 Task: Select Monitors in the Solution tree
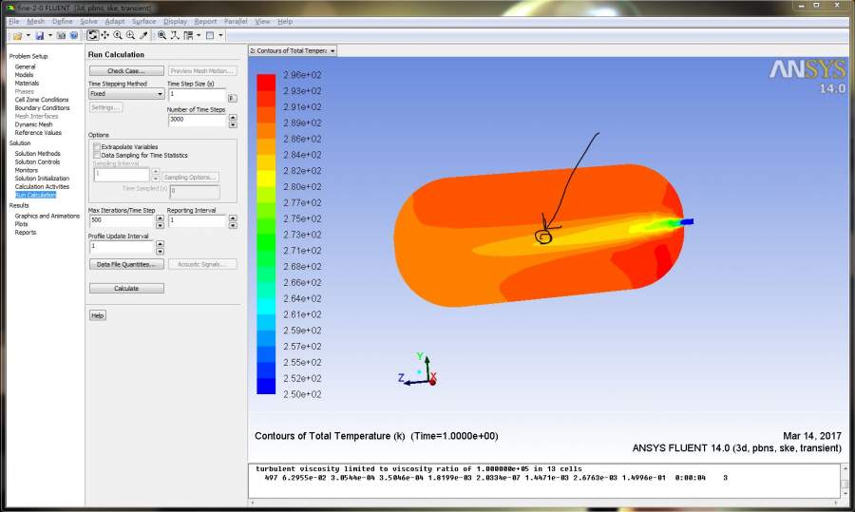pyautogui.click(x=27, y=170)
